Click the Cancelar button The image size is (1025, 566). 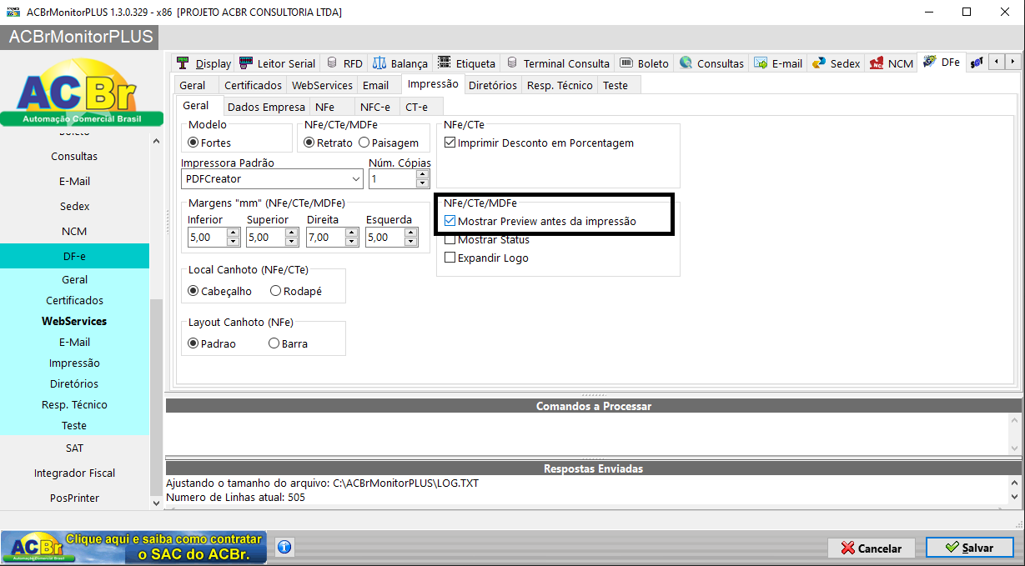872,548
